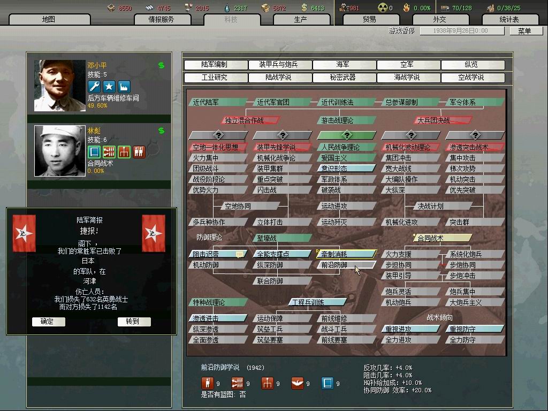Select the 重视进攻 battle tendency
This screenshot has height=411, width=548.
tap(411, 329)
